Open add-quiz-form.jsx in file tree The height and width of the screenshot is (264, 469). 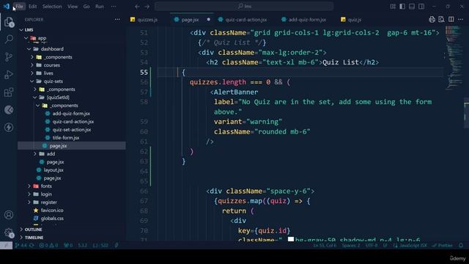click(x=71, y=114)
